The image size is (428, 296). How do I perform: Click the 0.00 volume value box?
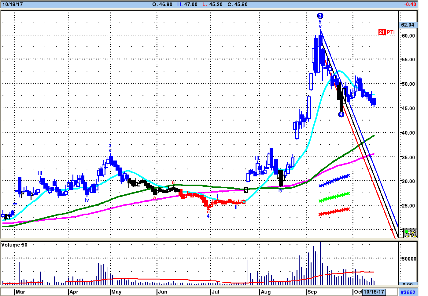pyautogui.click(x=408, y=284)
